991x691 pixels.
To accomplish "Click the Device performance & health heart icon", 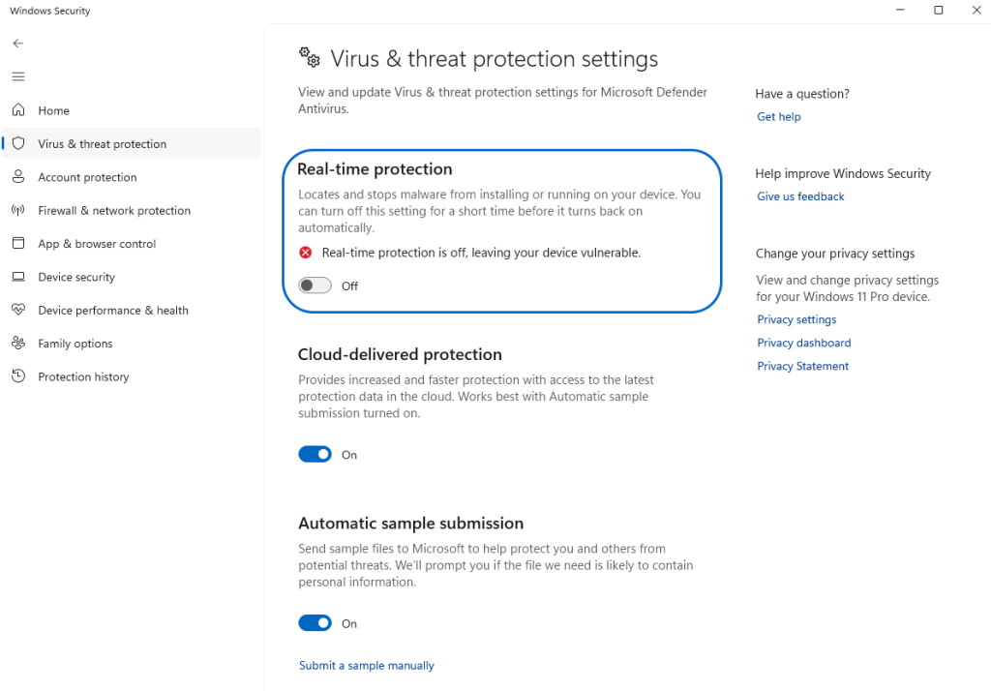I will pos(17,310).
